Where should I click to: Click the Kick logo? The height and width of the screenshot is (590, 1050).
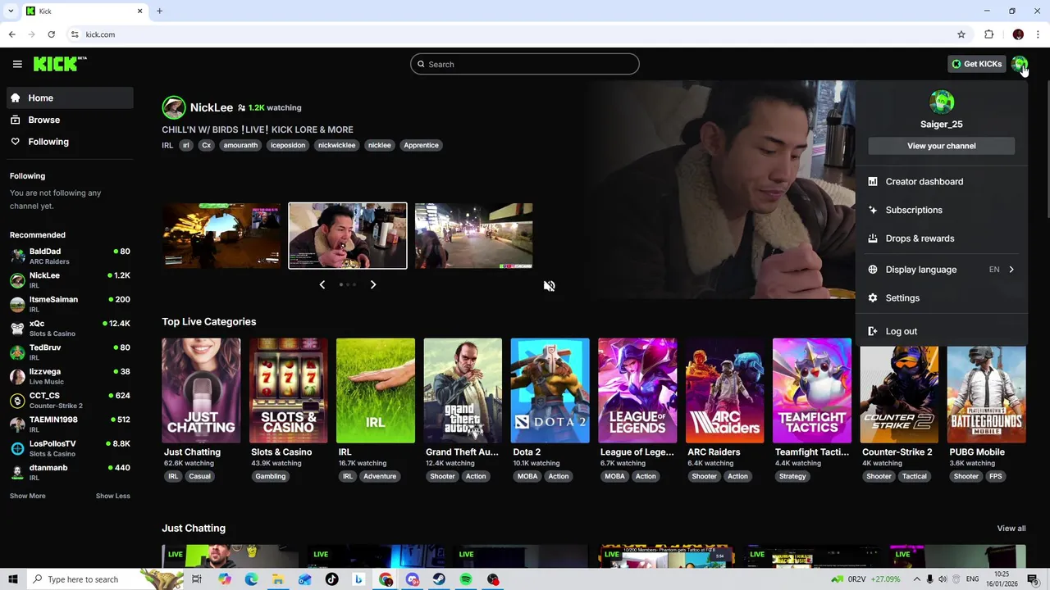tap(60, 64)
